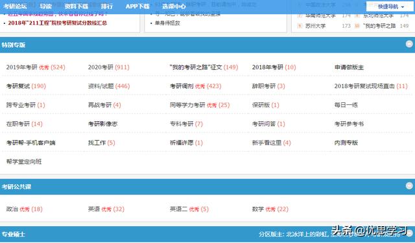Open the 辞职考研 board
Screen dimensions: 415x243
[x=264, y=86]
